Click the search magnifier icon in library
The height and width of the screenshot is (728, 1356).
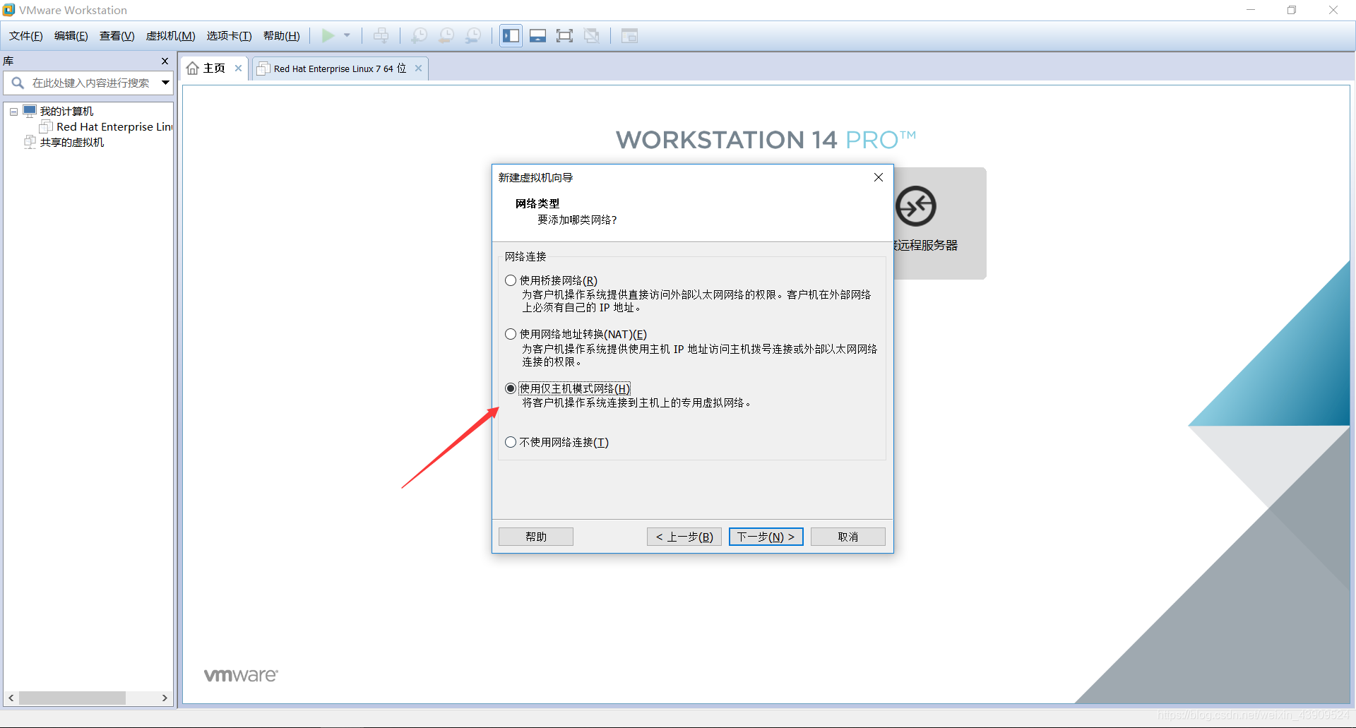point(18,83)
